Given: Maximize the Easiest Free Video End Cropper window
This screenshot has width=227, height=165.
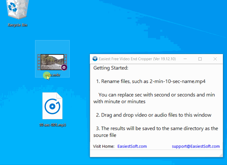Looking at the screenshot, I should tap(200, 59).
